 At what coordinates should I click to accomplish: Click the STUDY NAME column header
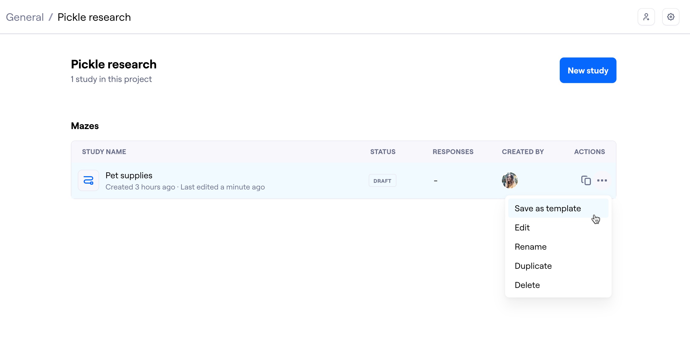point(104,152)
